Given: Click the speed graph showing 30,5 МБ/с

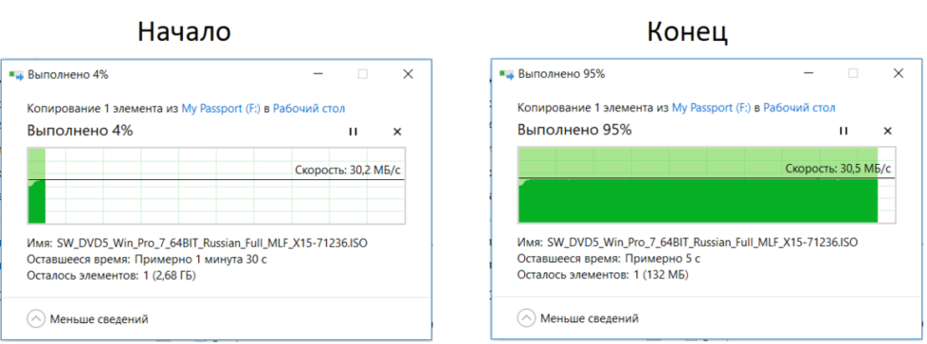Looking at the screenshot, I should coord(706,185).
